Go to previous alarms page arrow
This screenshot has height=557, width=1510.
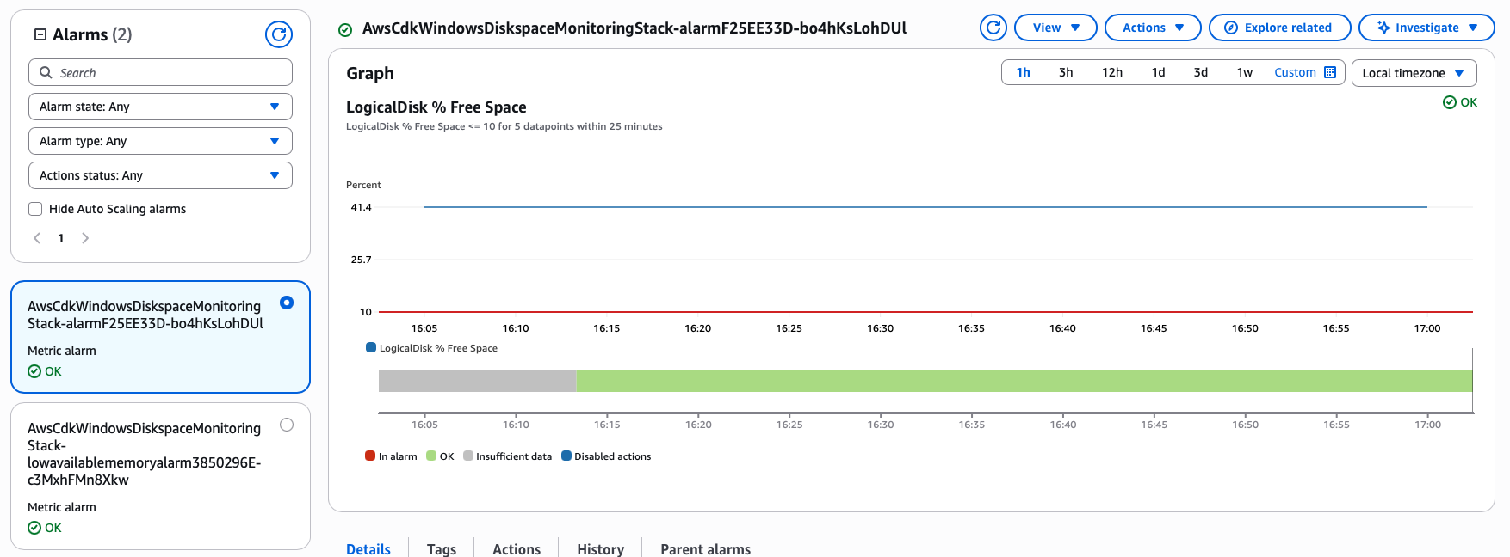pos(37,238)
